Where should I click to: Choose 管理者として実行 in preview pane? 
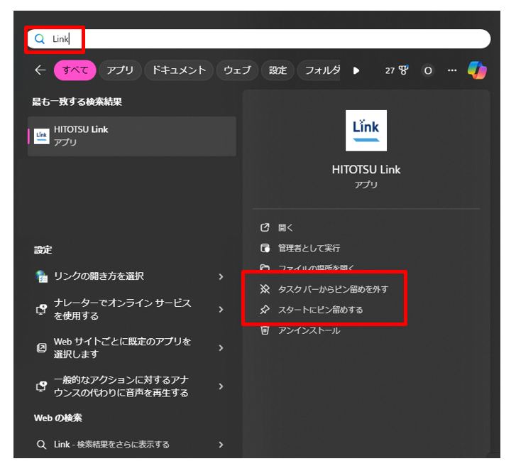309,248
